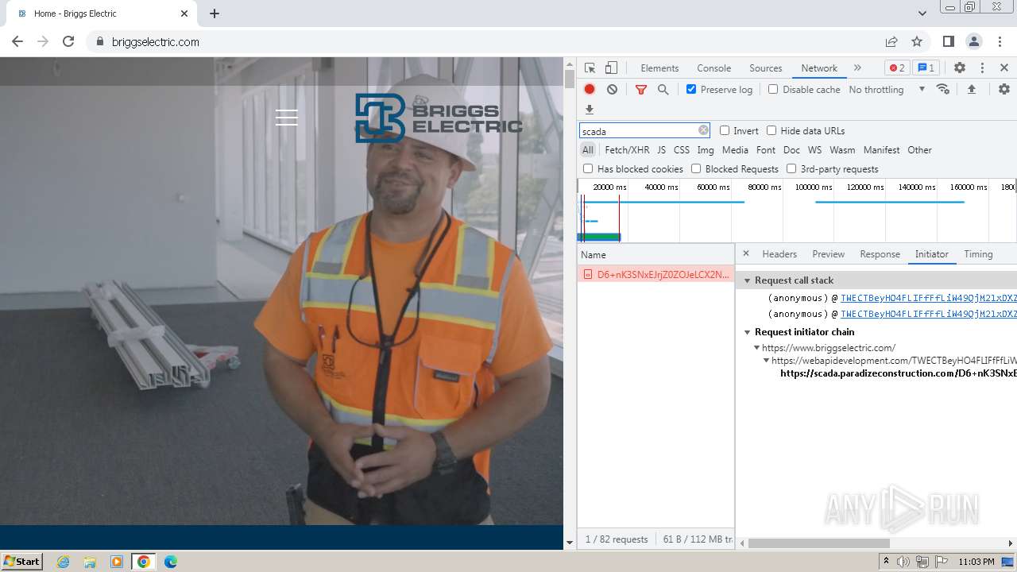Viewport: 1017px width, 572px height.
Task: Tick the Disable cache checkbox
Action: (x=773, y=89)
